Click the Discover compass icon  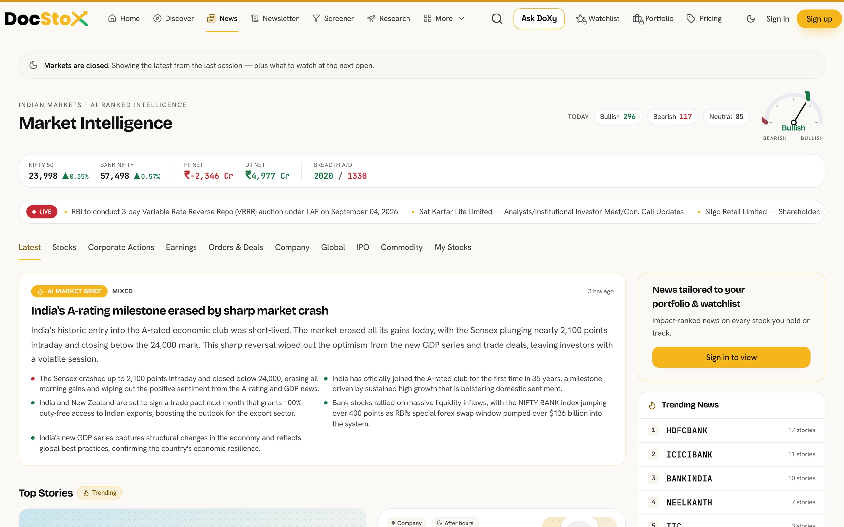(157, 18)
